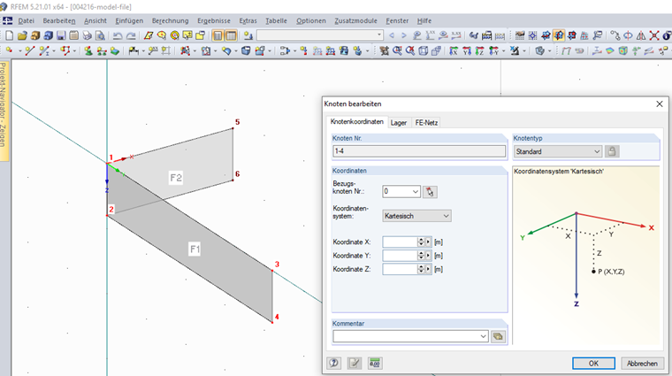This screenshot has height=376, width=672.
Task: Click the previous load case arrow
Action: point(392,35)
